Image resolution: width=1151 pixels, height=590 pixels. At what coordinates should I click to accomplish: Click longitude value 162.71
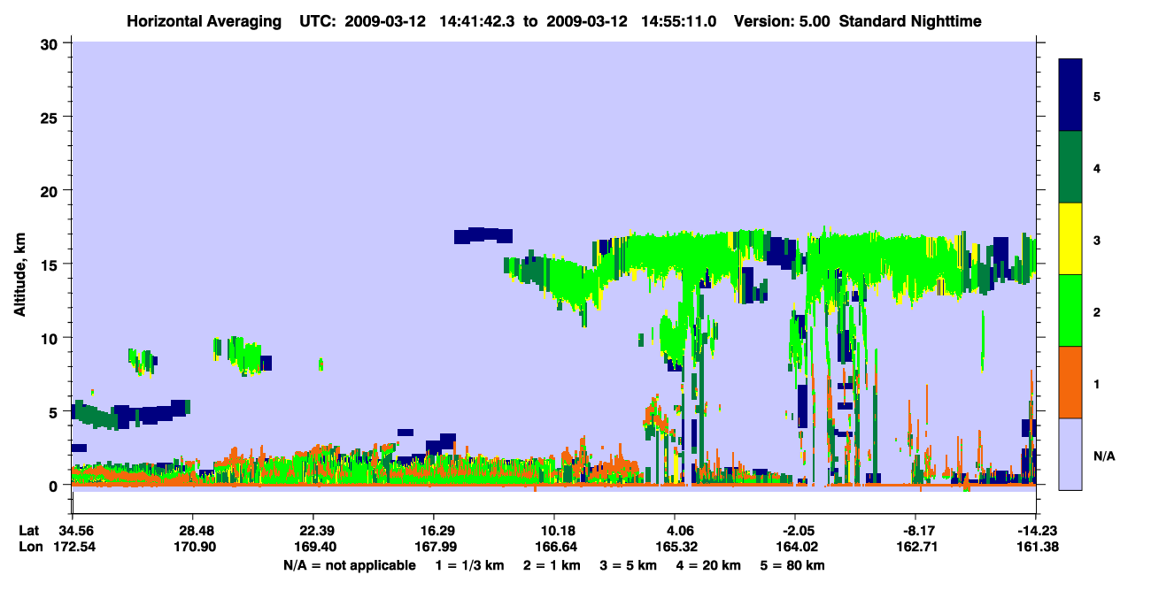point(916,547)
